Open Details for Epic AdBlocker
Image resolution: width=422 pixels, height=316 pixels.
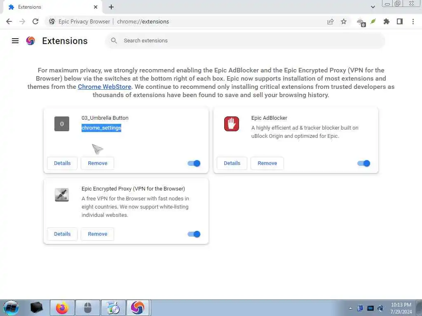click(232, 163)
